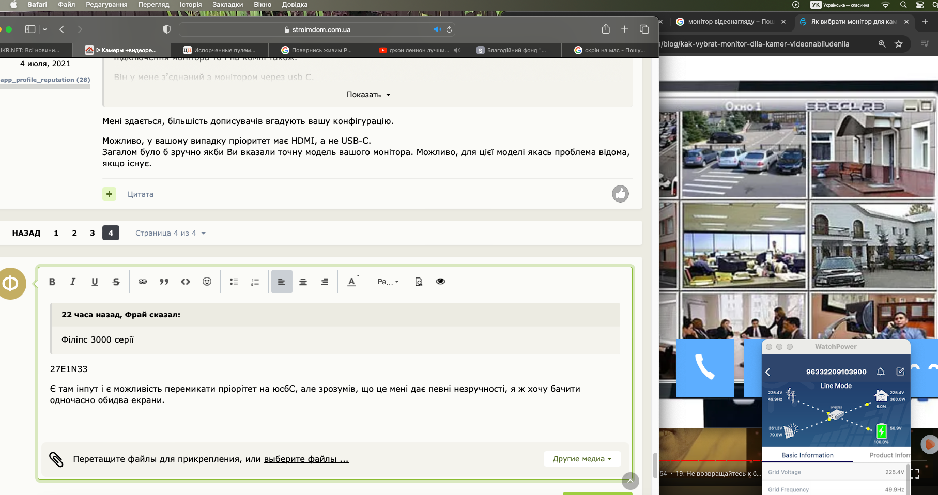Toggle underline formatting in the editor

coord(95,282)
